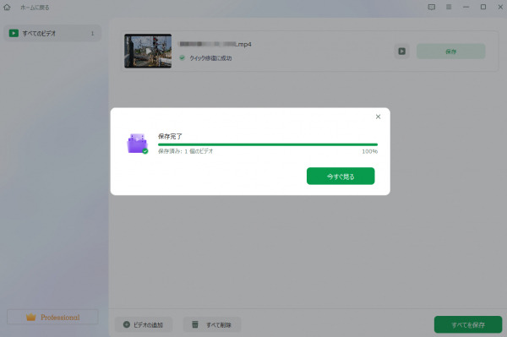
Task: Click the green save progress bar
Action: click(x=268, y=144)
